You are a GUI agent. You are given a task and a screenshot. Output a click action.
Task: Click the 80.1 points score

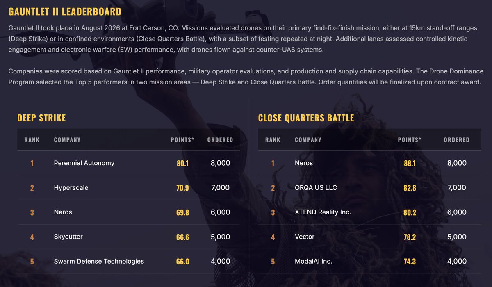183,163
